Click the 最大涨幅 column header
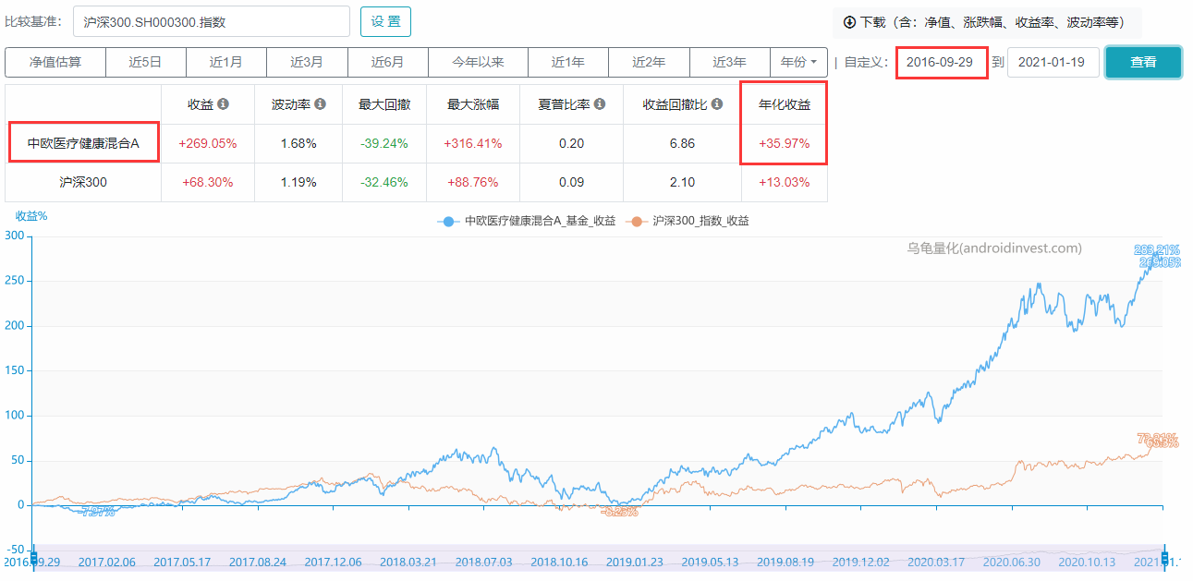This screenshot has height=581, width=1193. (x=473, y=104)
